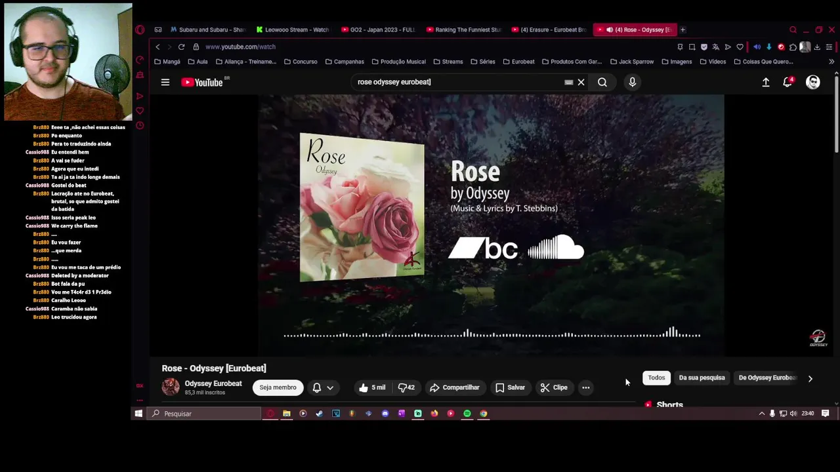The width and height of the screenshot is (840, 472).
Task: Open the Imagens bookmarks folder
Action: click(x=677, y=62)
